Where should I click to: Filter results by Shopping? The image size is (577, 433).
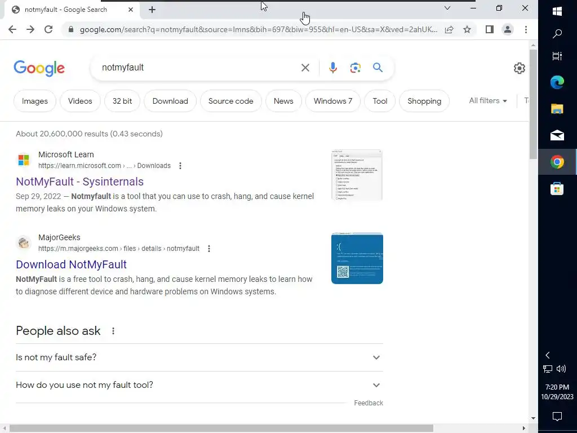[424, 101]
